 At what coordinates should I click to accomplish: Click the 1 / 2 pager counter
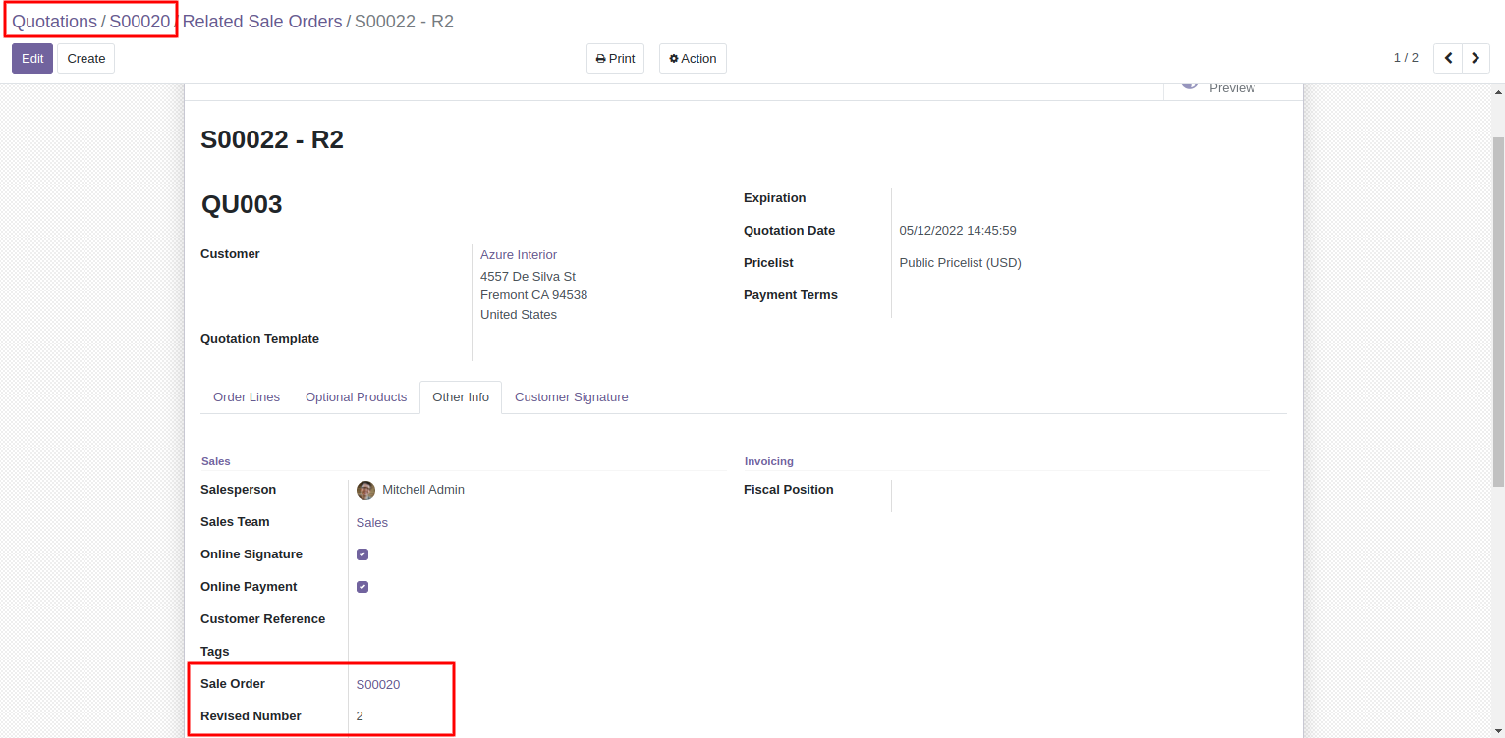pos(1406,58)
